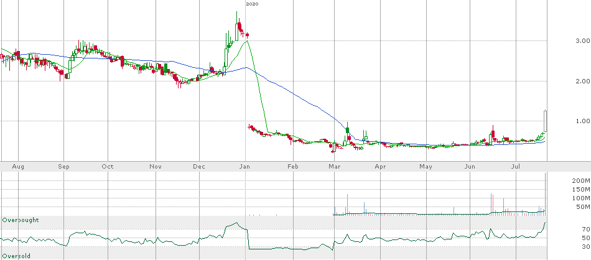Click the late December price peak candle
The height and width of the screenshot is (260, 591).
(x=236, y=27)
